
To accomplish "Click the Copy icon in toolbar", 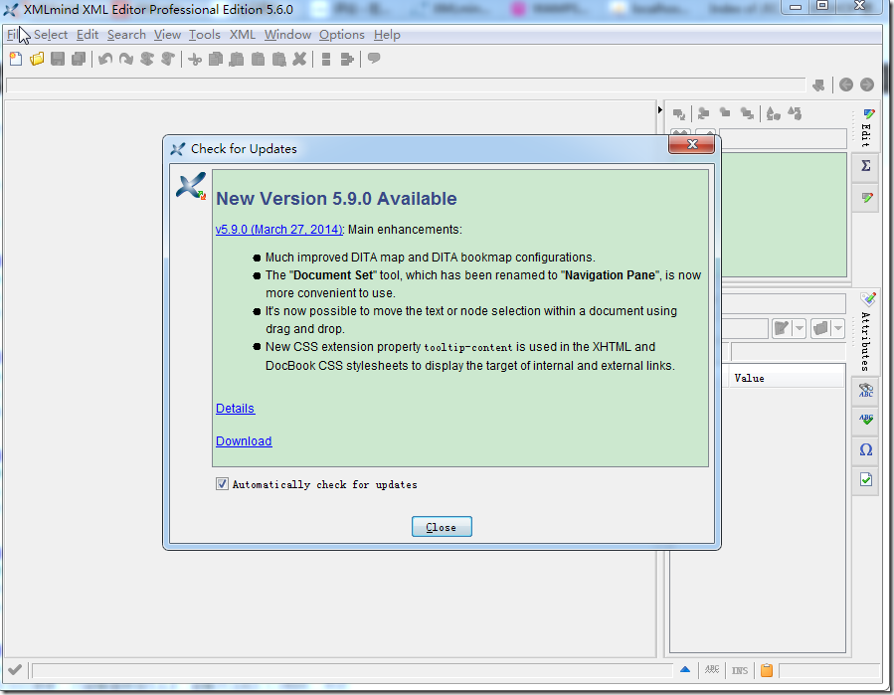I will [x=216, y=59].
